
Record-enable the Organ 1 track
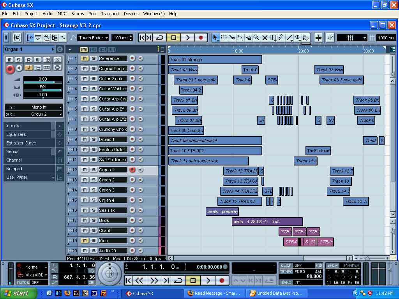[132, 170]
